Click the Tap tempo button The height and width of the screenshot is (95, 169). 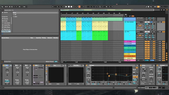(2, 7)
